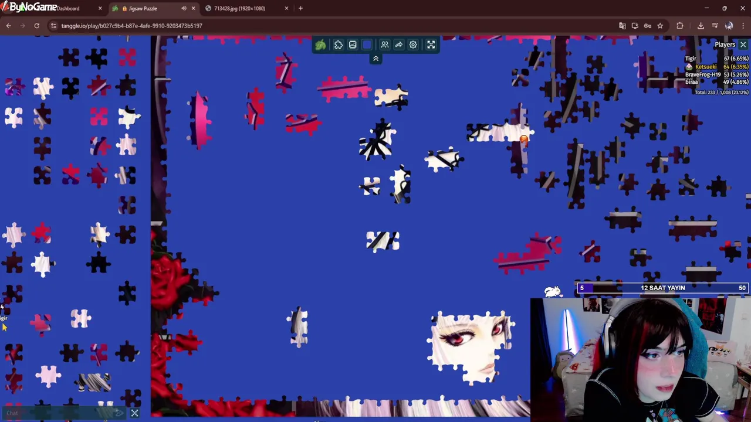Open the media control music icon
Viewport: 751px width, 422px height.
[715, 26]
